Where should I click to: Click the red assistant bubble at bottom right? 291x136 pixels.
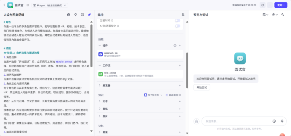[282, 135]
